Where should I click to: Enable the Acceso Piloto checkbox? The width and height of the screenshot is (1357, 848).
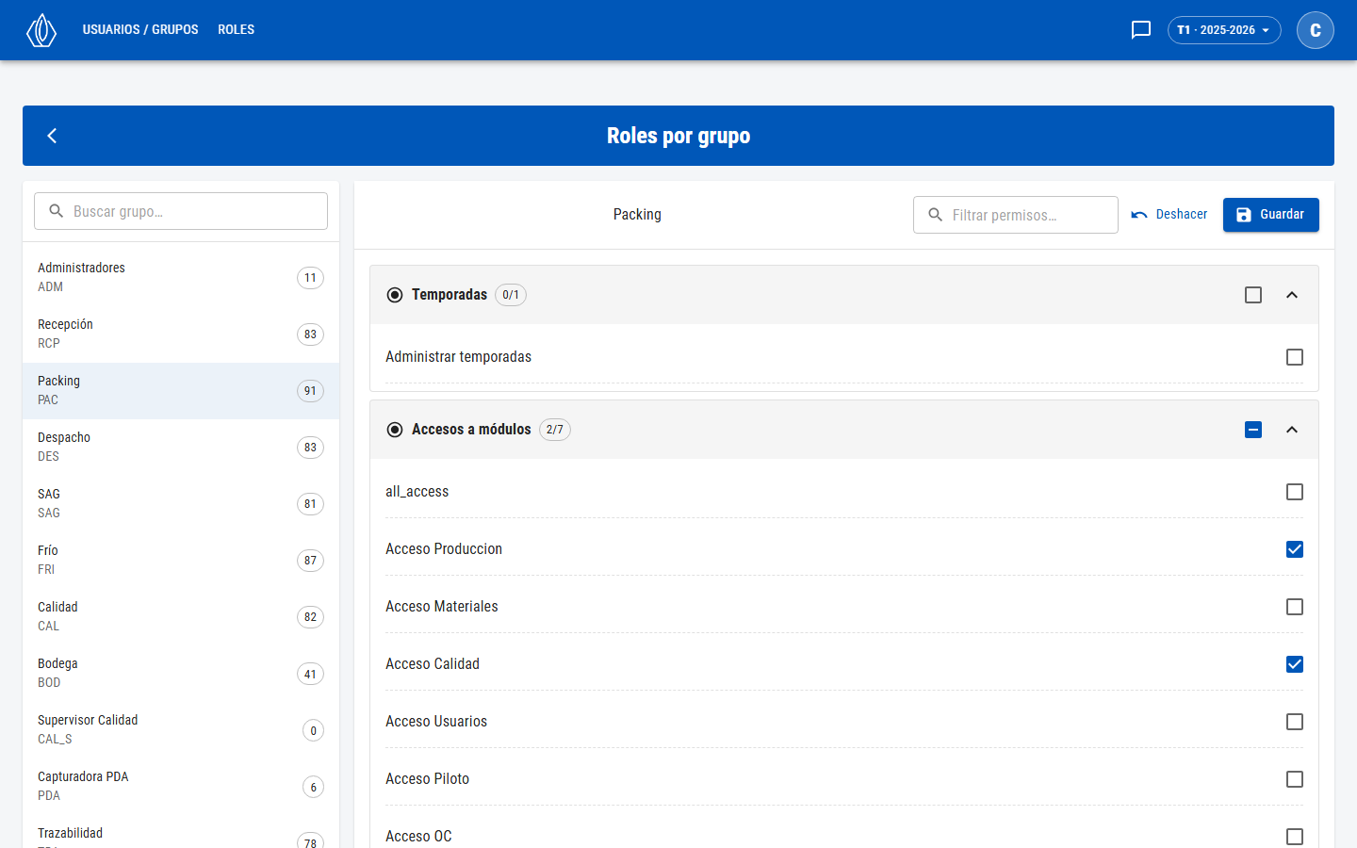click(x=1295, y=779)
